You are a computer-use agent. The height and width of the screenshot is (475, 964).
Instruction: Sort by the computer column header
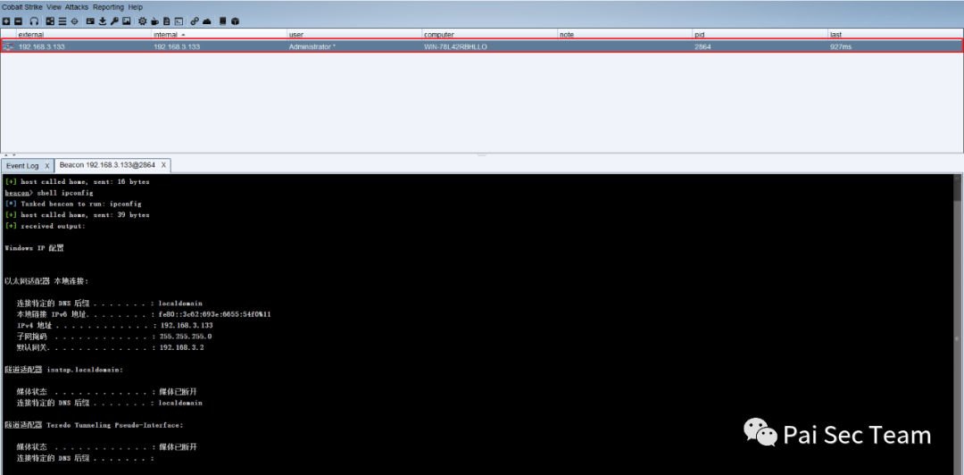click(489, 35)
